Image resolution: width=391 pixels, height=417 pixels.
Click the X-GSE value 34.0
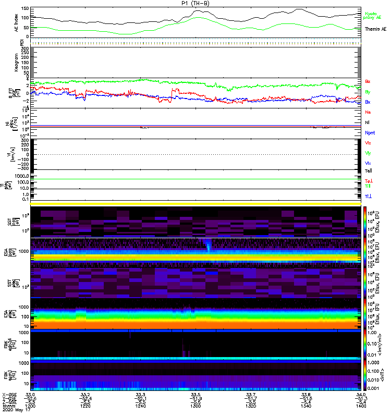pyautogui.click(x=361, y=395)
